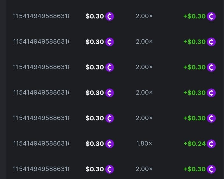The image size is (224, 179).
Task: Click the bet amount coin icon in the first row
Action: point(109,16)
